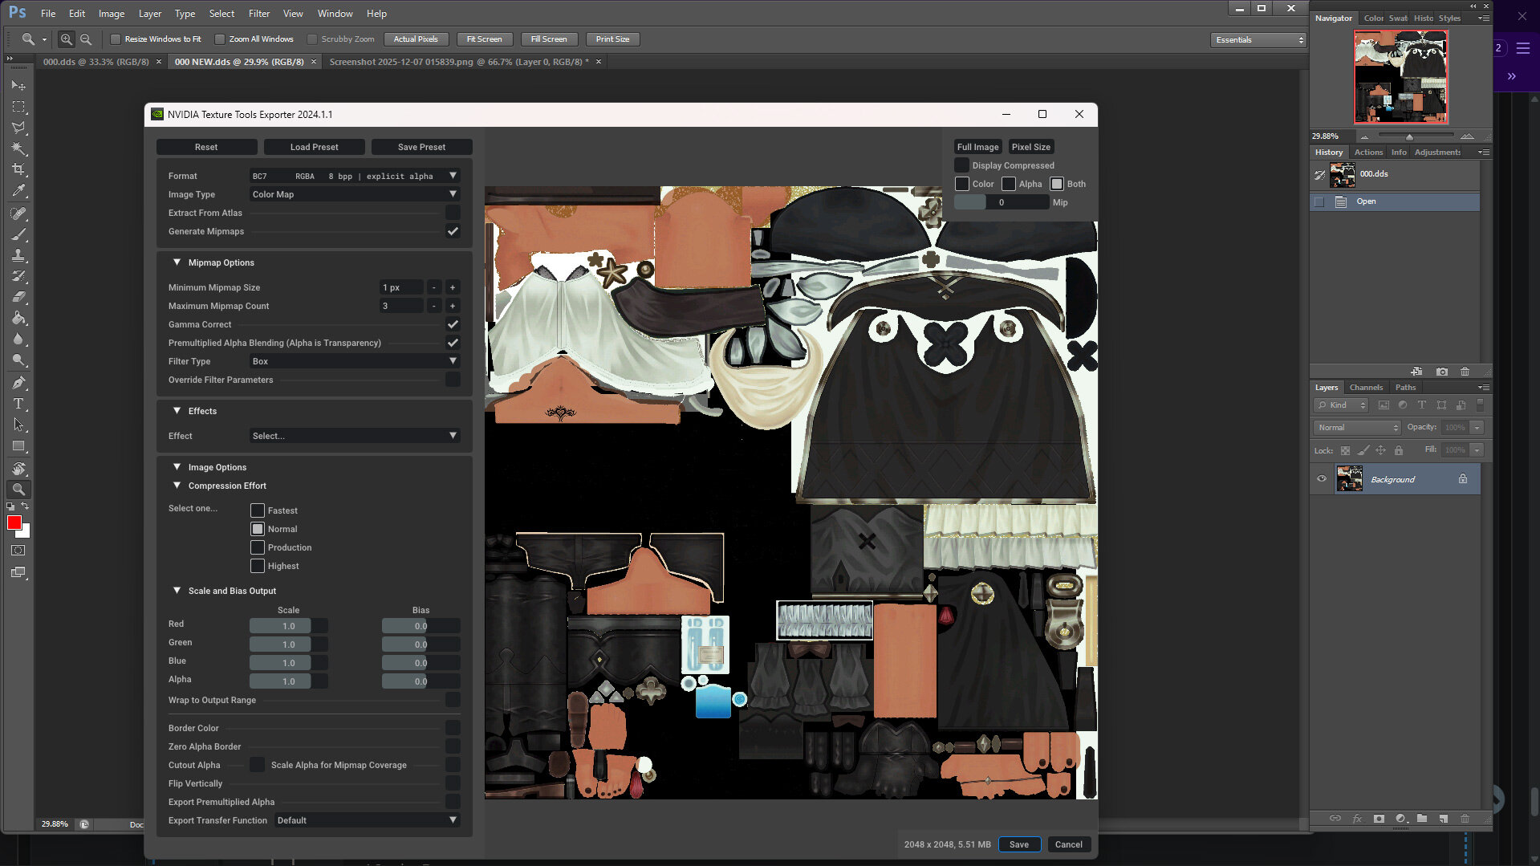This screenshot has width=1540, height=866.
Task: Select the Hand tool
Action: pos(18,469)
